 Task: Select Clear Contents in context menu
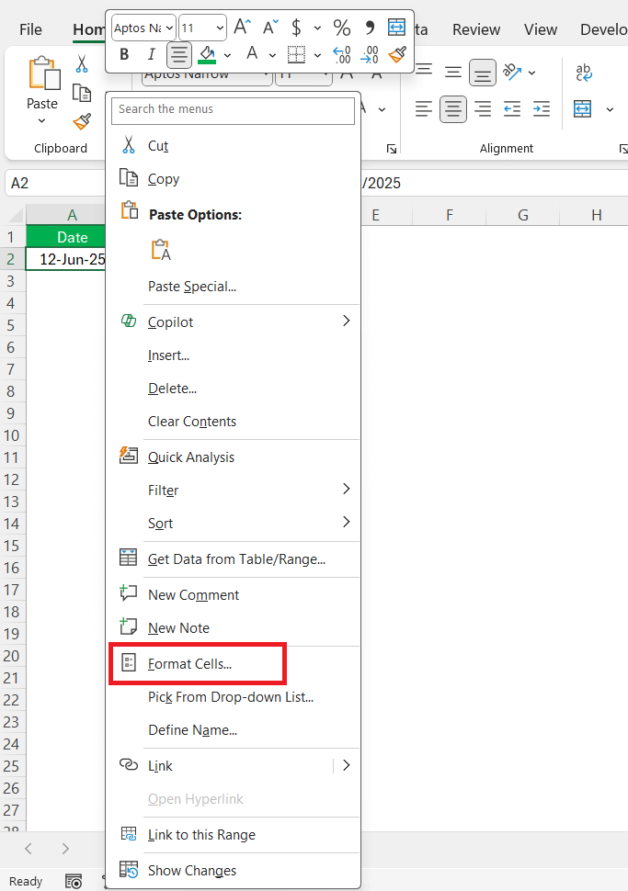234,421
